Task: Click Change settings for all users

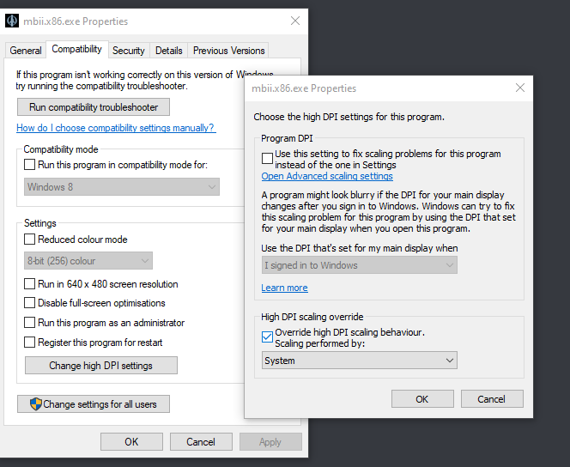Action: (94, 404)
